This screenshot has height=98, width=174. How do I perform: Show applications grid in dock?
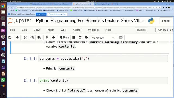(3, 95)
